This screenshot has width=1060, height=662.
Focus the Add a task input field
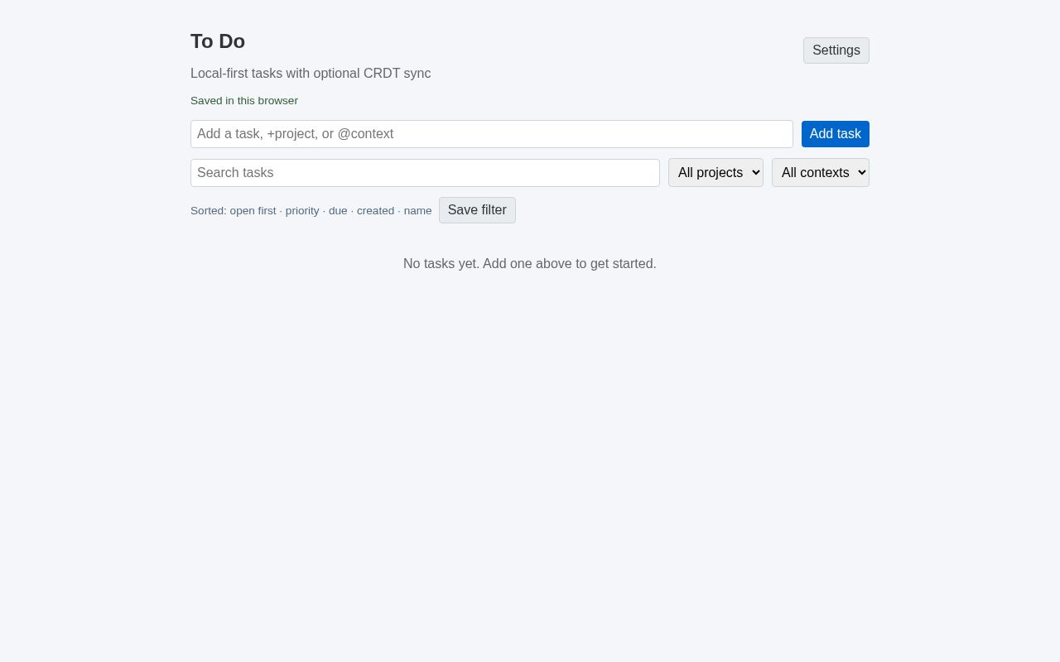click(491, 134)
